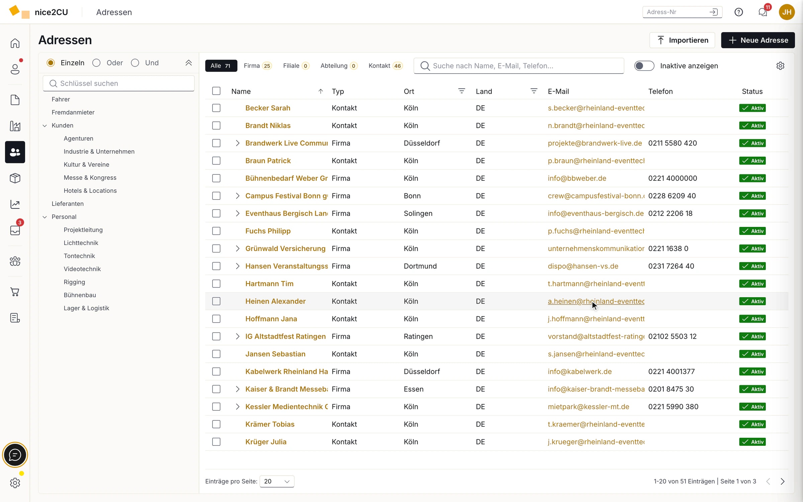Viewport: 803px width, 502px height.
Task: Open the help question mark icon
Action: click(738, 12)
